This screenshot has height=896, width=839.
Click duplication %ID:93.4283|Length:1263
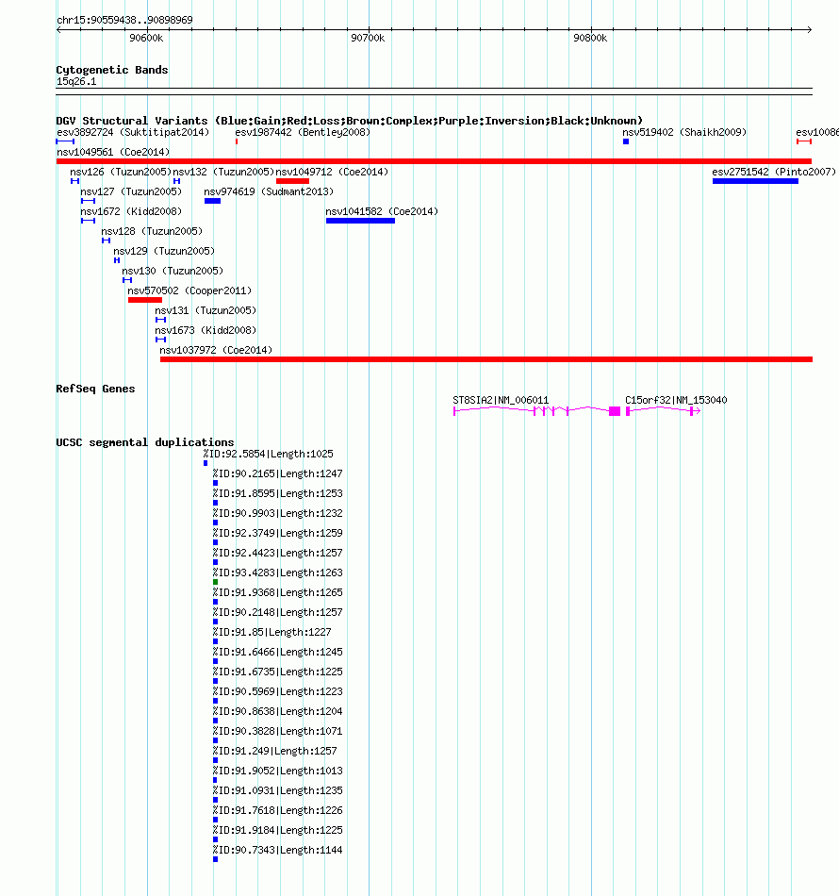point(277,572)
